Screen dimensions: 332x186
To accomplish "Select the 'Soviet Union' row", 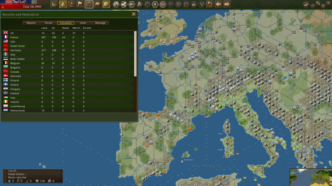I will [x=68, y=46].
